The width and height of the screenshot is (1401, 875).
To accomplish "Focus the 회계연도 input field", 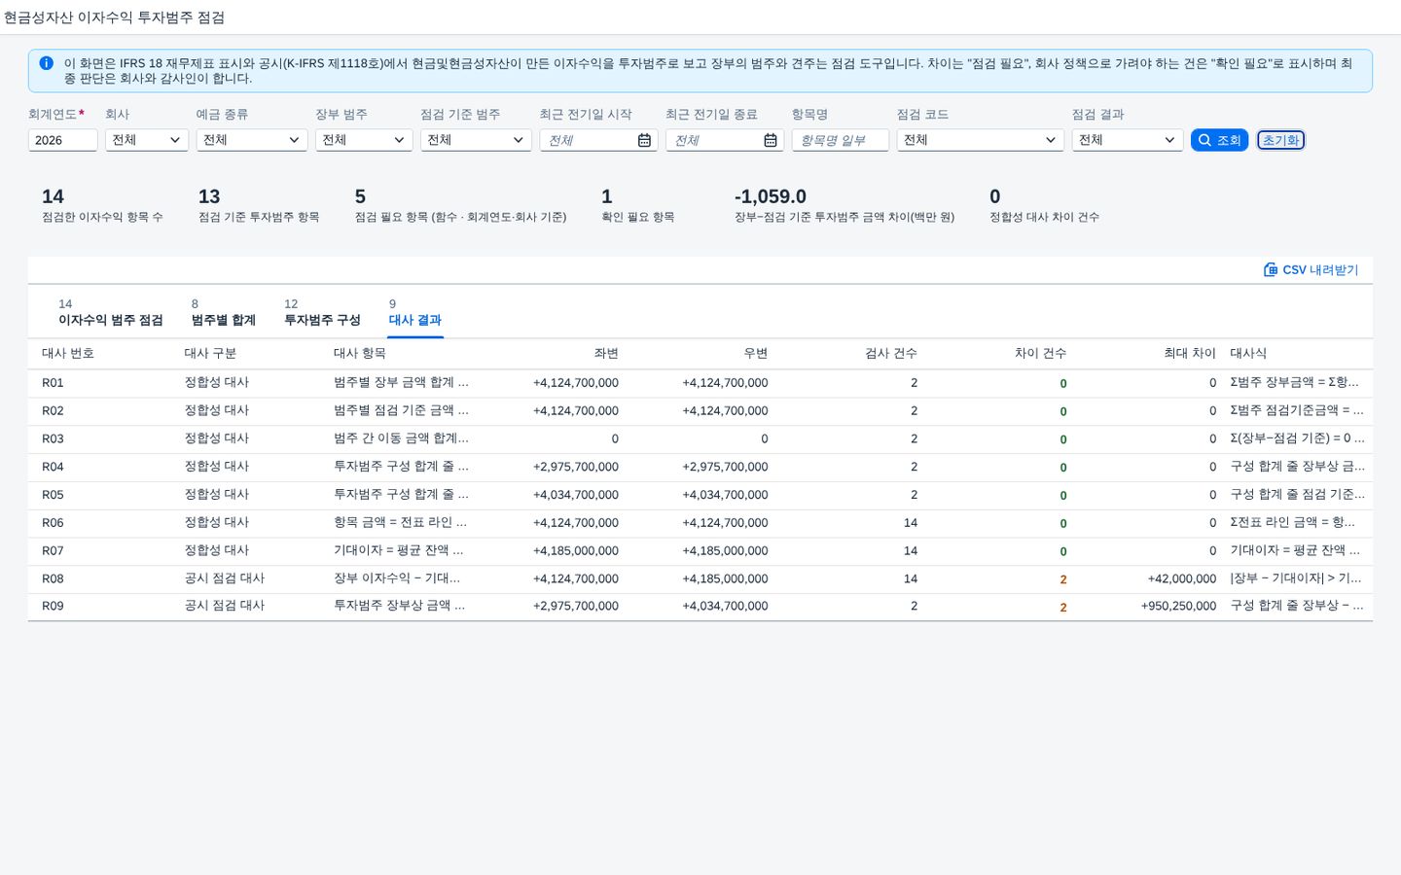I will coord(62,140).
